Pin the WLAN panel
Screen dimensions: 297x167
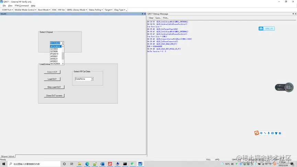pyautogui.click(x=142, y=14)
